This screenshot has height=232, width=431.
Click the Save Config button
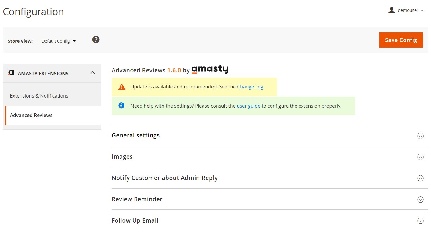(401, 40)
